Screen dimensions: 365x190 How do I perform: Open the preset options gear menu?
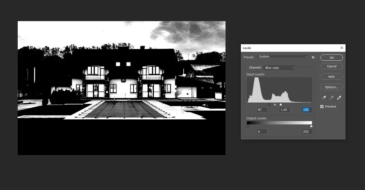313,57
